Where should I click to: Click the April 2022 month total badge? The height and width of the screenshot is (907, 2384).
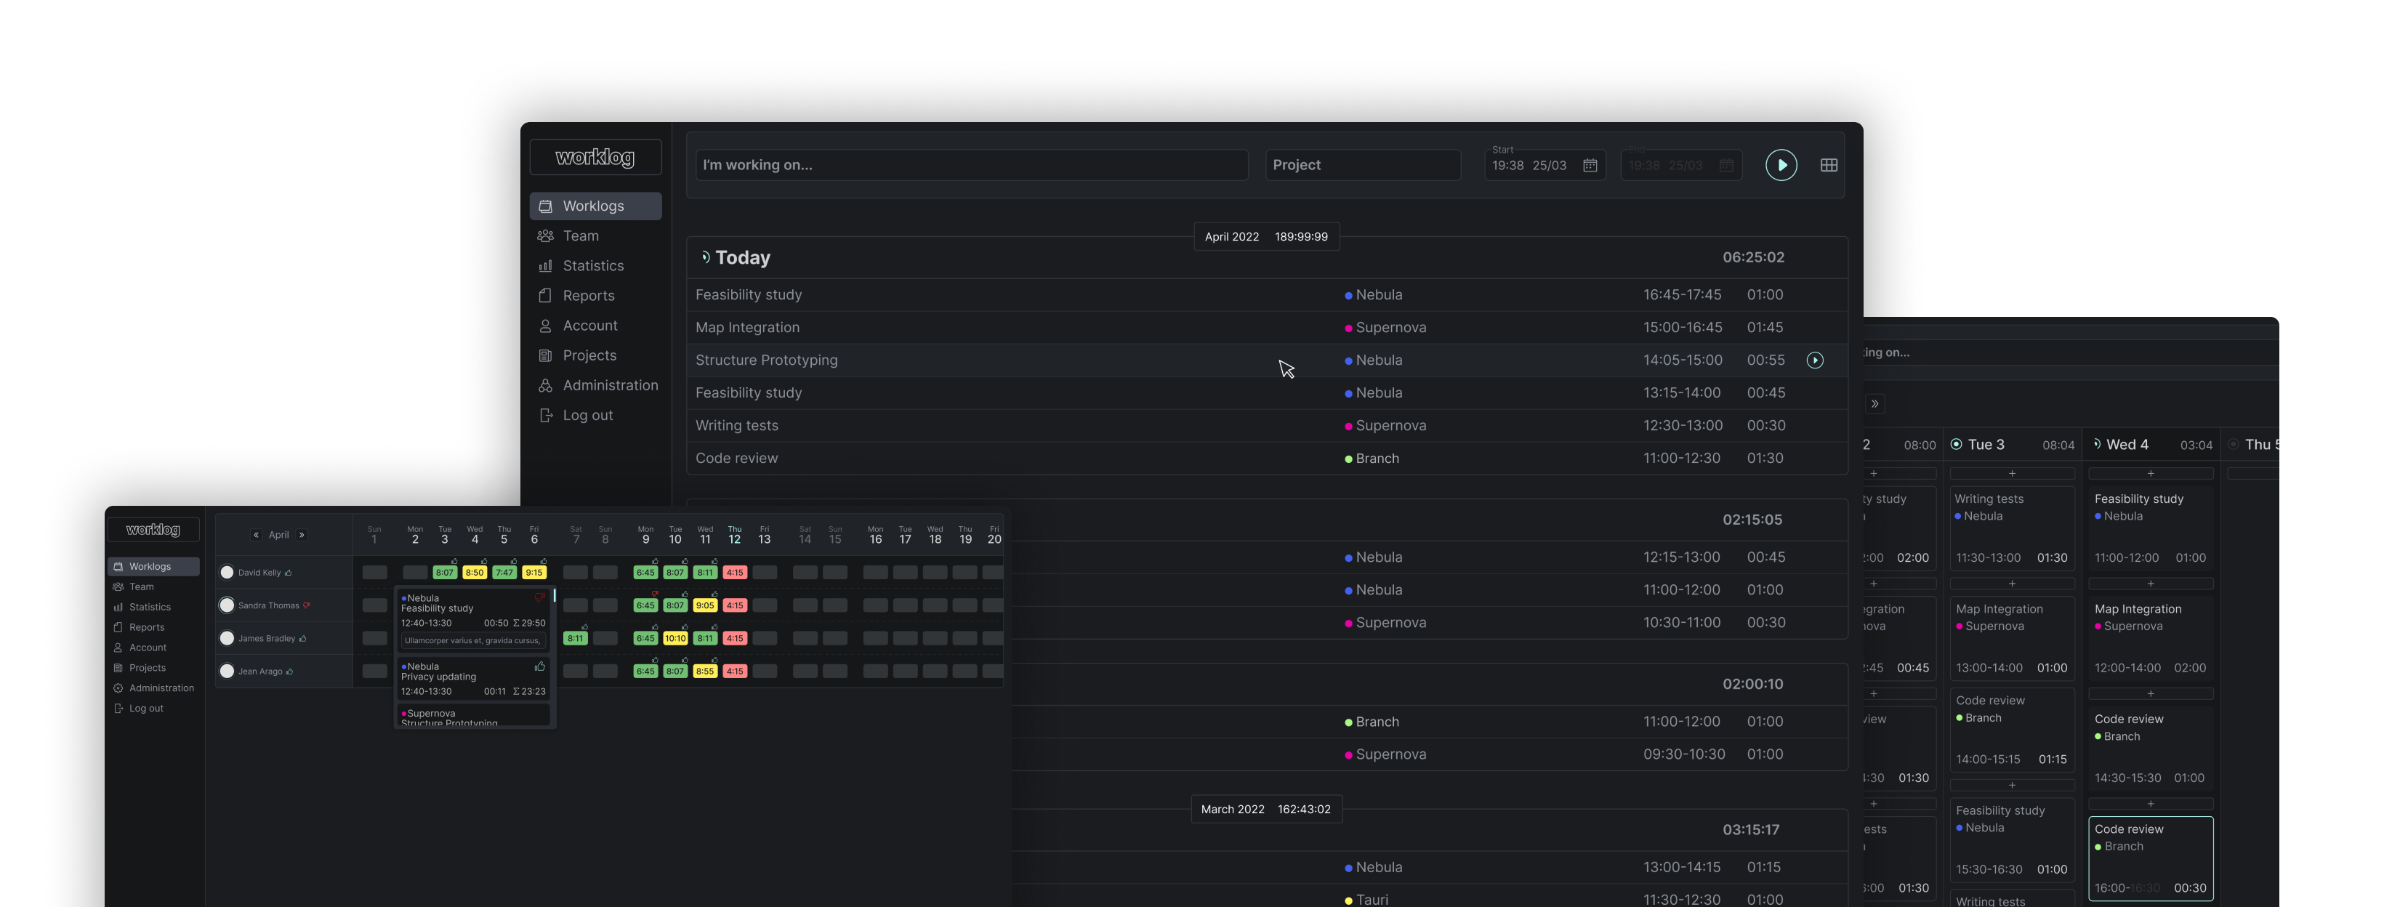[1266, 237]
